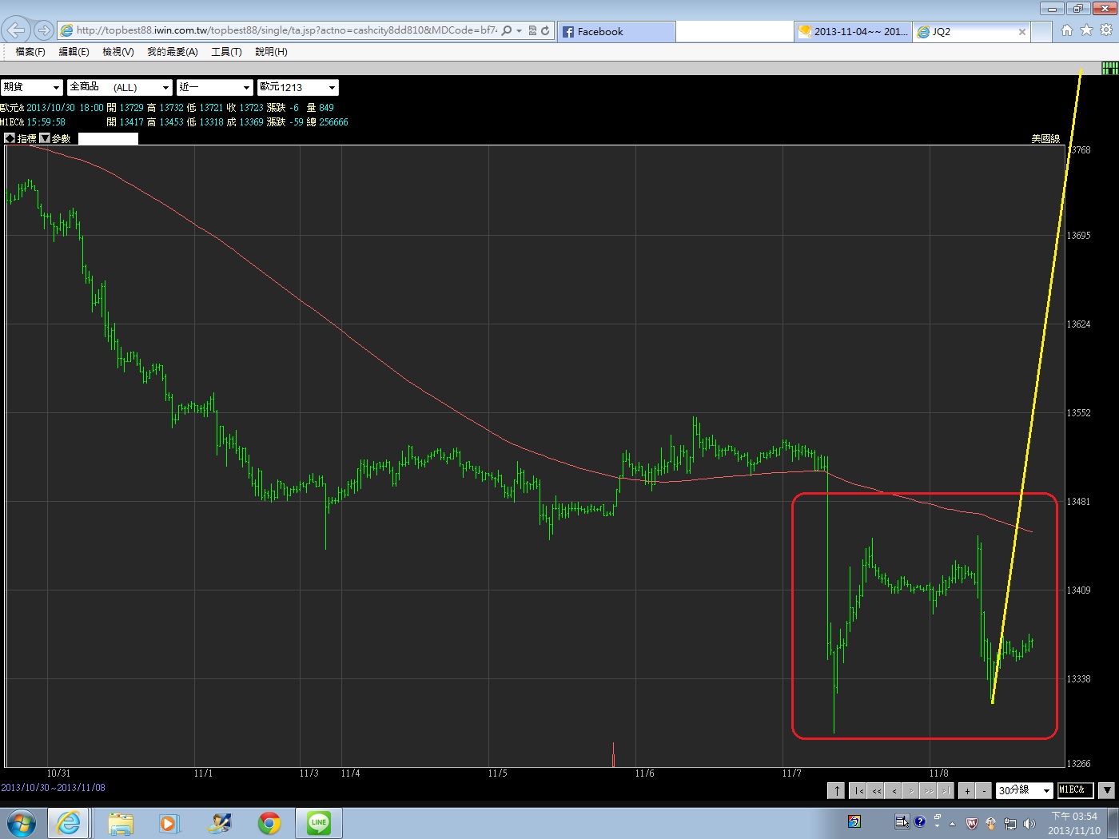1119x839 pixels.
Task: Switch to the 2013-11-04~~ tab
Action: point(853,32)
